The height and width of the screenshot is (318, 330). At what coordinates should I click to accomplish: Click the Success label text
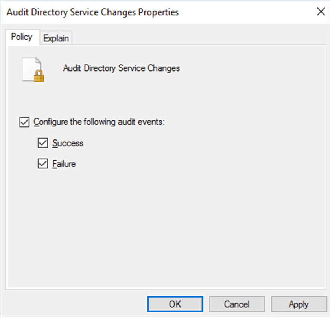point(68,143)
